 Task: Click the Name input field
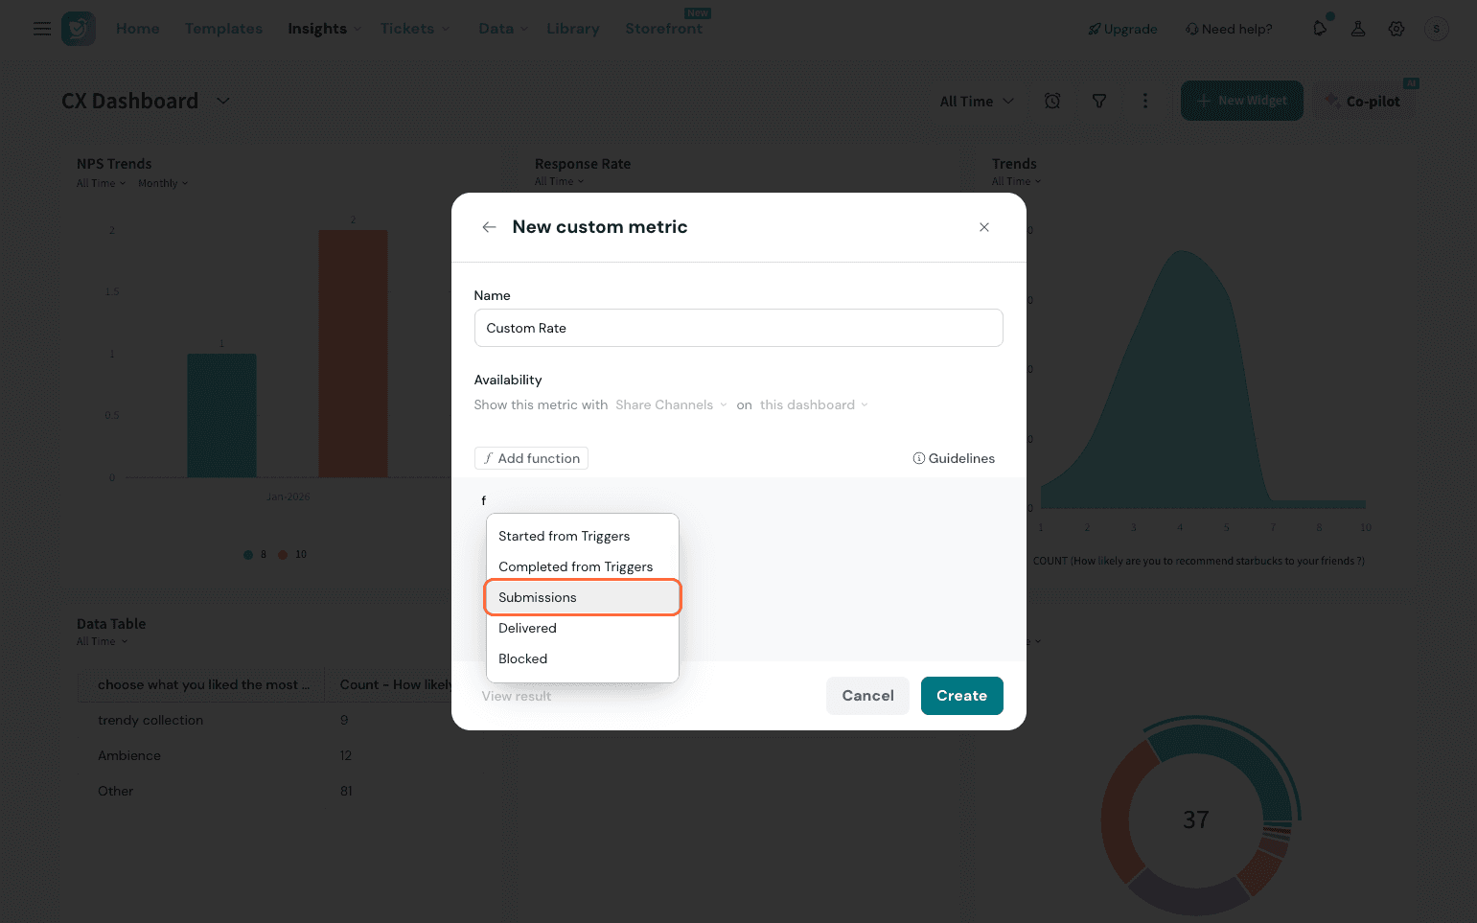coord(738,328)
